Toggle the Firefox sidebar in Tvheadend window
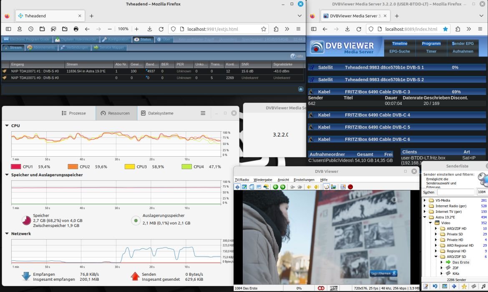Screen dimensions: 488x292 pos(8,29)
